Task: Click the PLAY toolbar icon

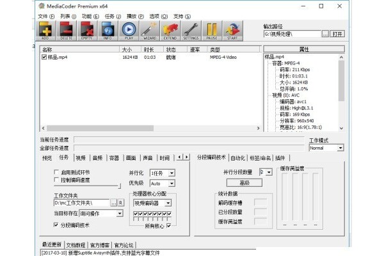Action: point(129,31)
